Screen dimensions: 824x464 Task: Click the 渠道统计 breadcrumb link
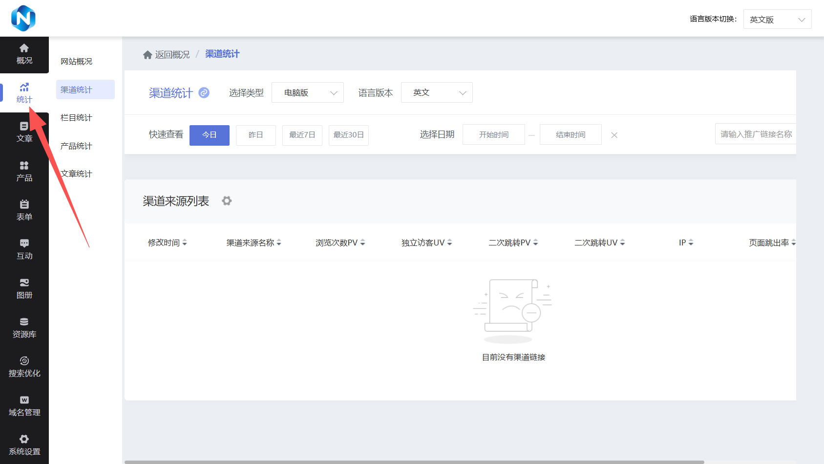pos(222,54)
